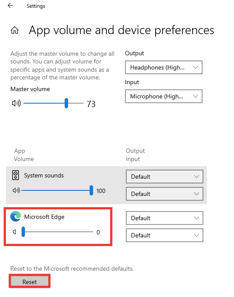Click the Reset button
234x297 pixels.
pyautogui.click(x=29, y=282)
